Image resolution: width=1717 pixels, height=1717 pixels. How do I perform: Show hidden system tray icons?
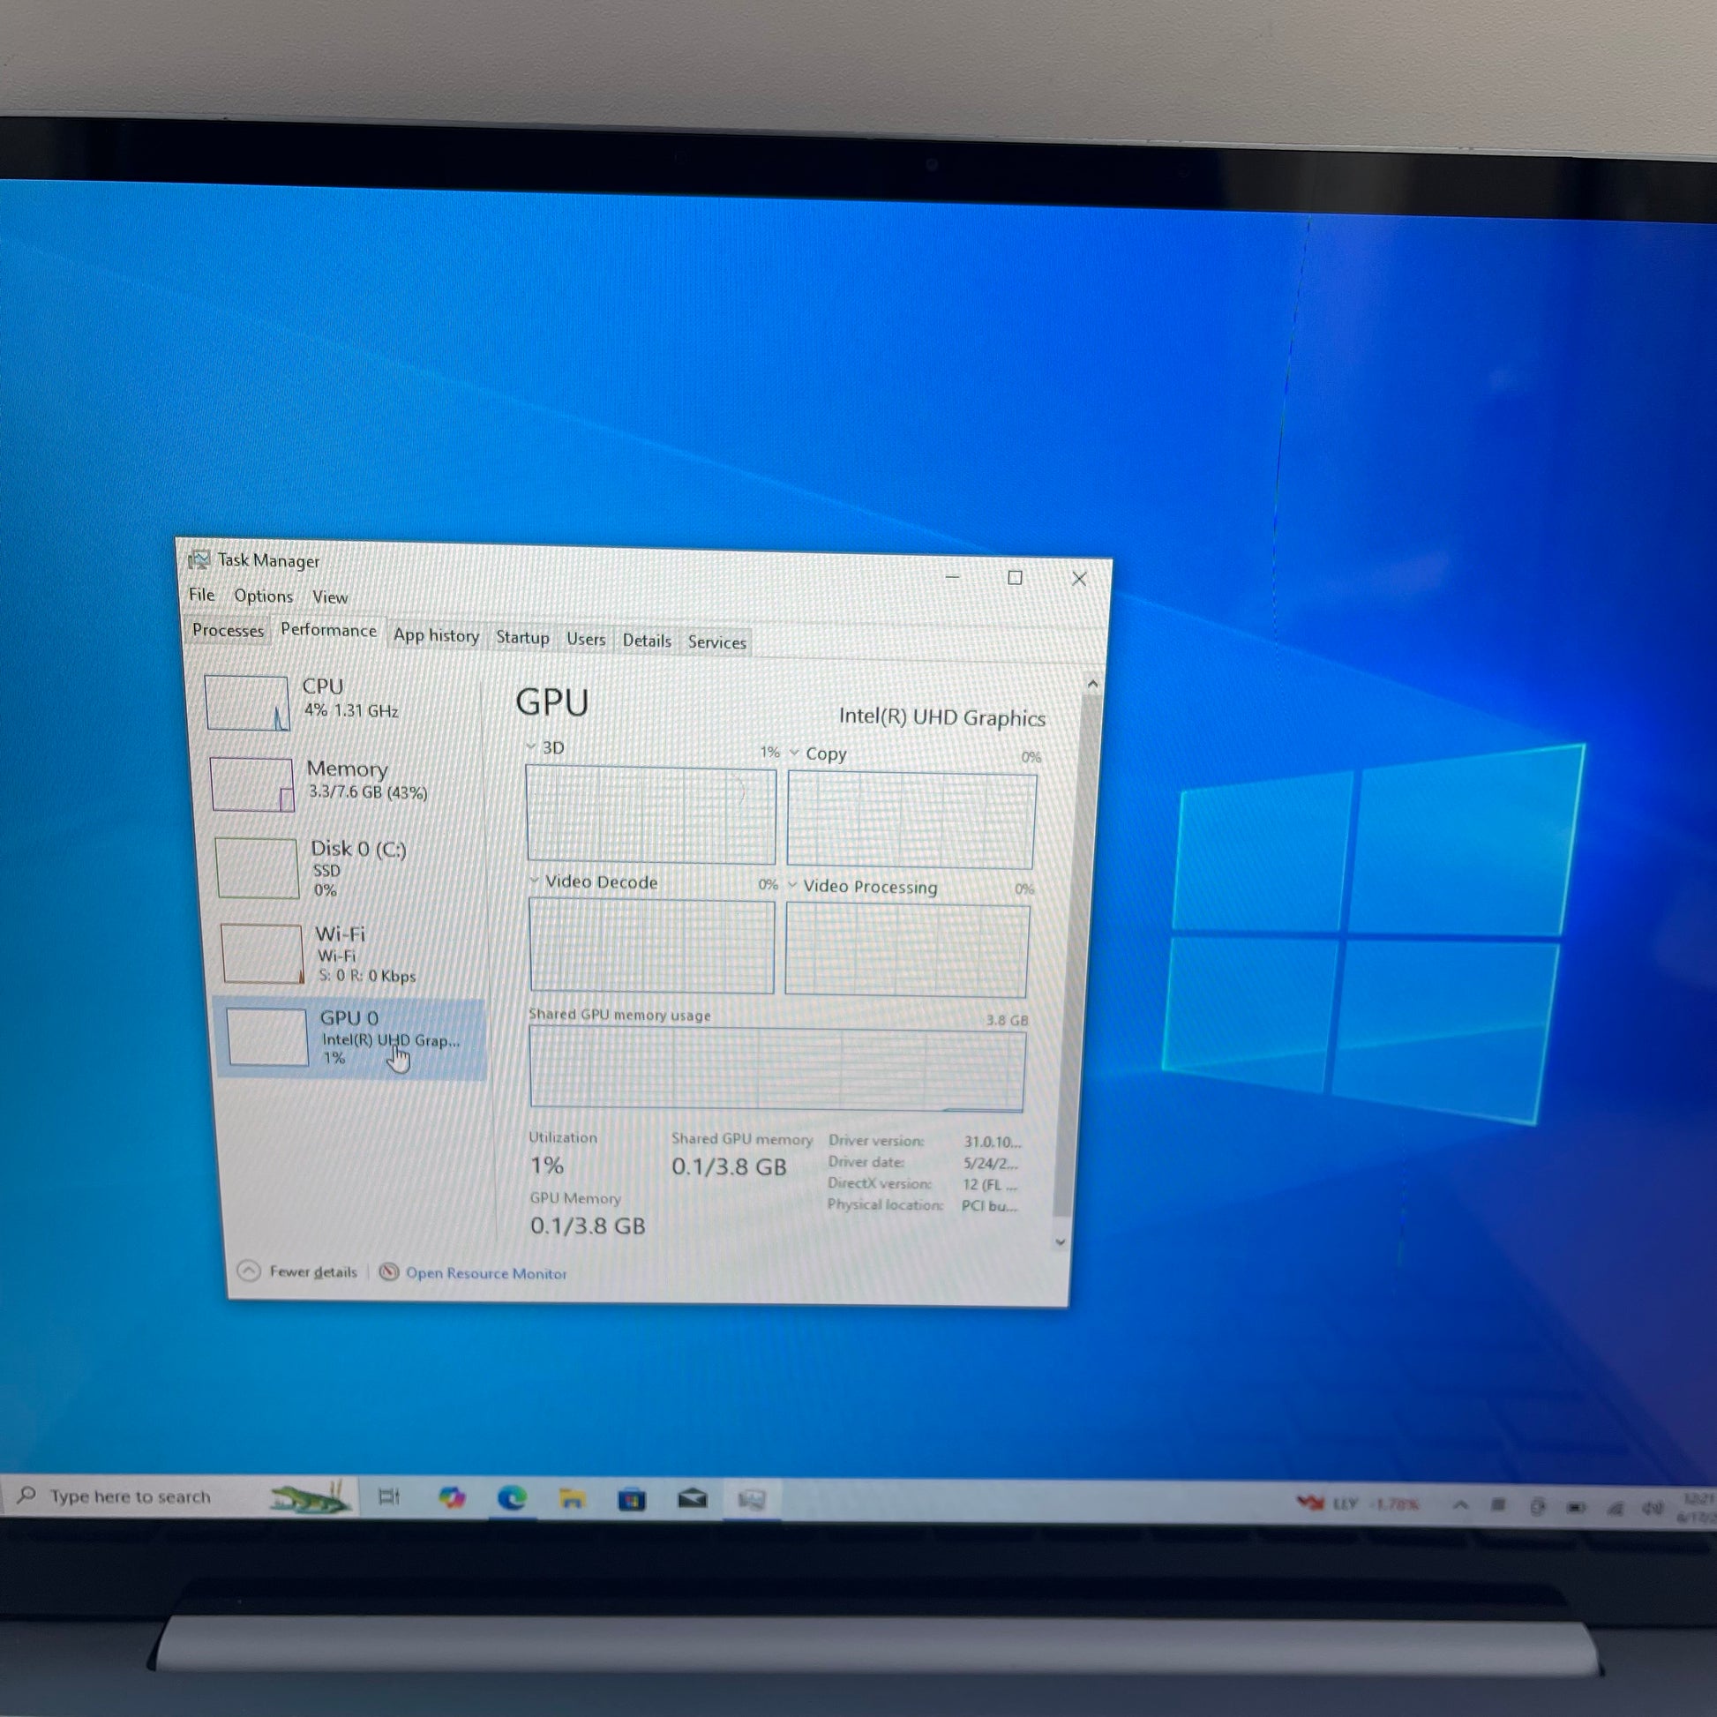[x=1460, y=1504]
